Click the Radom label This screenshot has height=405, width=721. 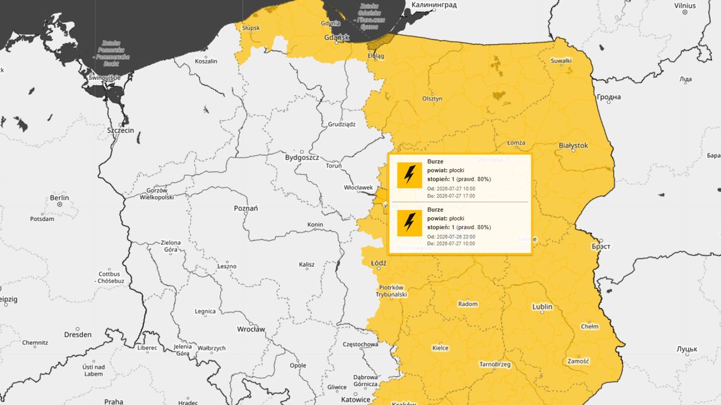468,304
